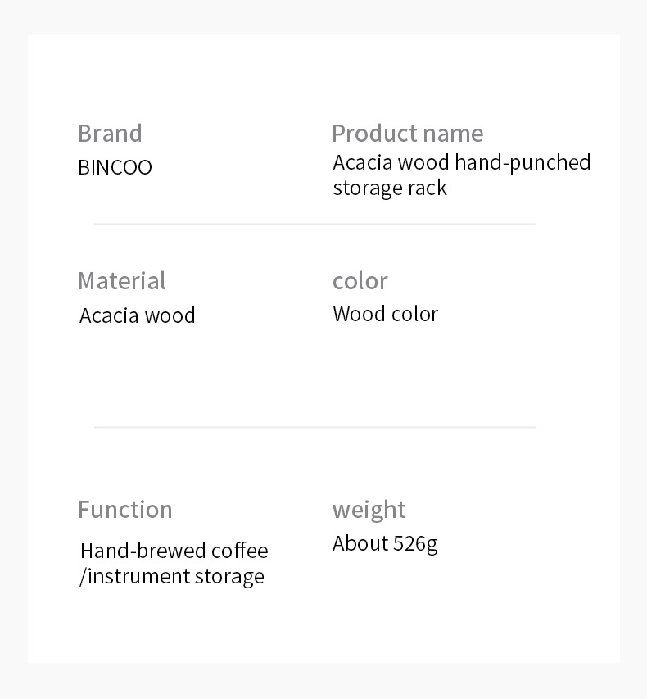Image resolution: width=647 pixels, height=699 pixels.
Task: Click 'Acacia wood hand-punched' product name line
Action: coord(462,163)
